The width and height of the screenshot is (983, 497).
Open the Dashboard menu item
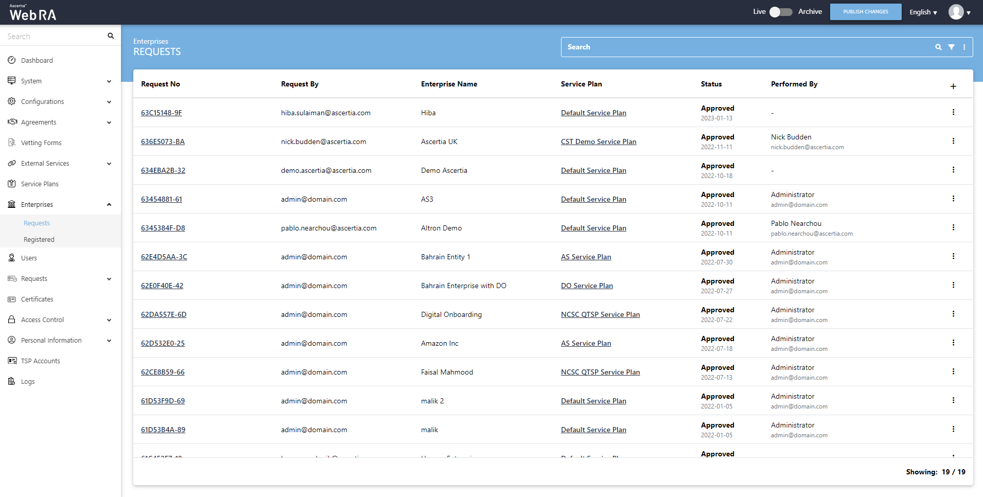(37, 60)
